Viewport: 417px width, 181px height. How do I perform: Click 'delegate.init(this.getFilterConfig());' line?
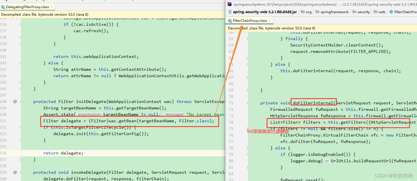pos(101,134)
